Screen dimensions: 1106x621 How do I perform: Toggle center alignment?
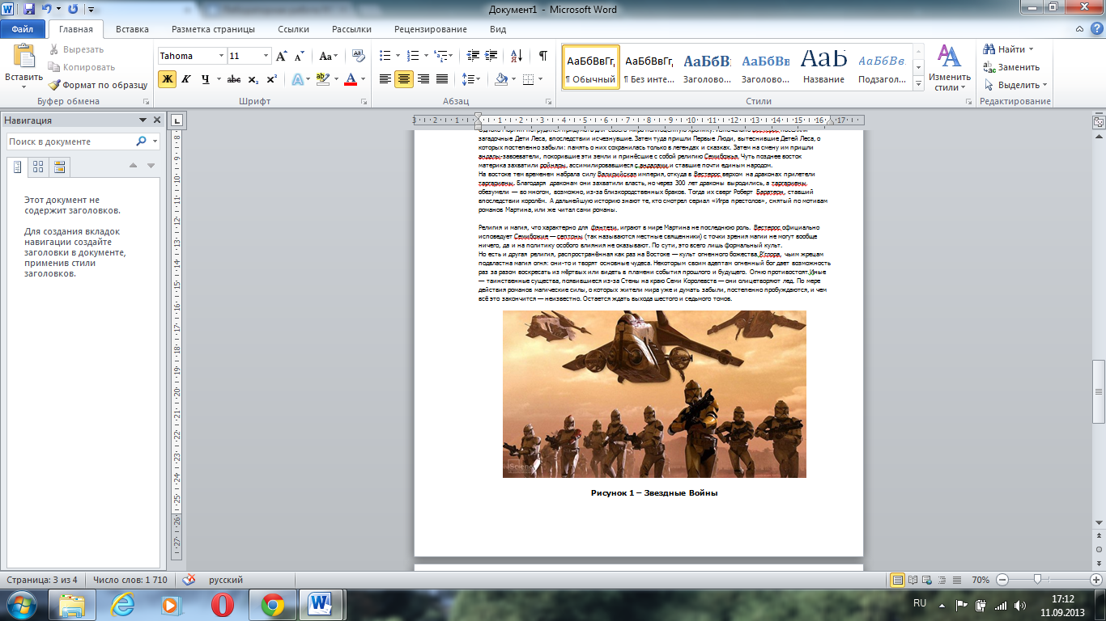tap(404, 79)
